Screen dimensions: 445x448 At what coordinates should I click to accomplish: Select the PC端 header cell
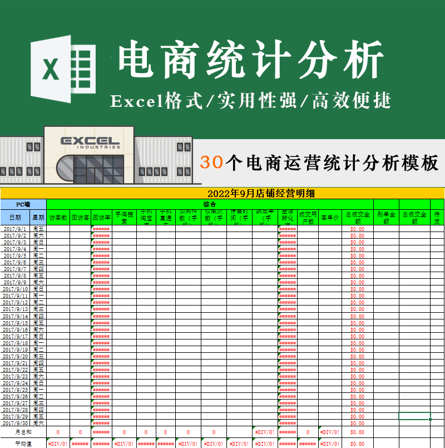pyautogui.click(x=23, y=204)
